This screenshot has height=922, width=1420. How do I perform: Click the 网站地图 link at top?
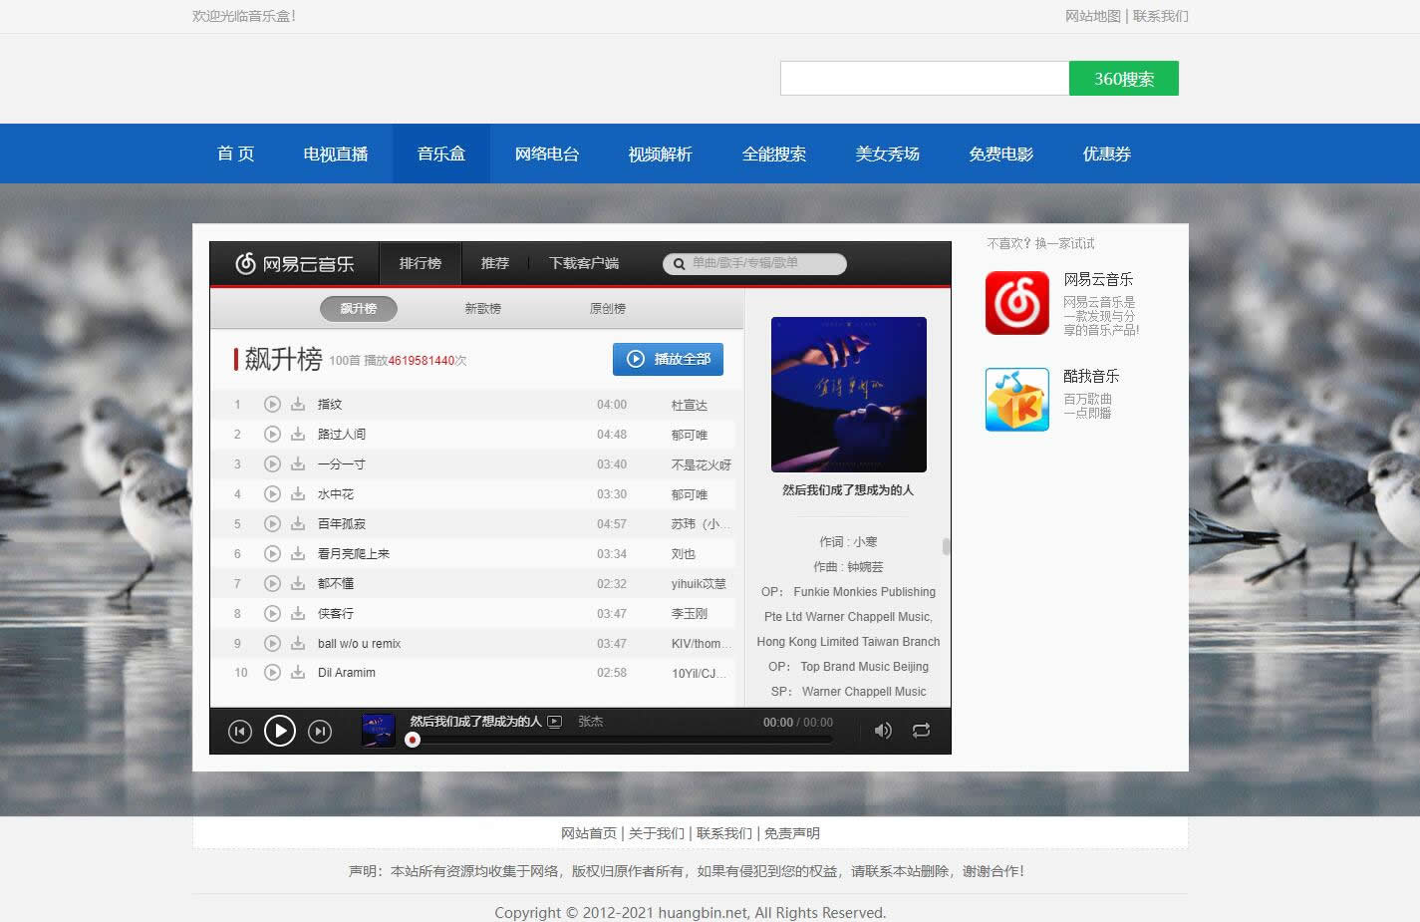[x=1093, y=16]
